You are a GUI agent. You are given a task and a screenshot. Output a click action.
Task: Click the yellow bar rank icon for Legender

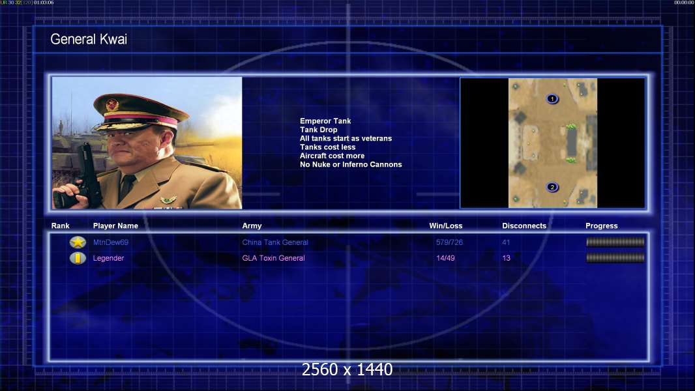coord(78,257)
